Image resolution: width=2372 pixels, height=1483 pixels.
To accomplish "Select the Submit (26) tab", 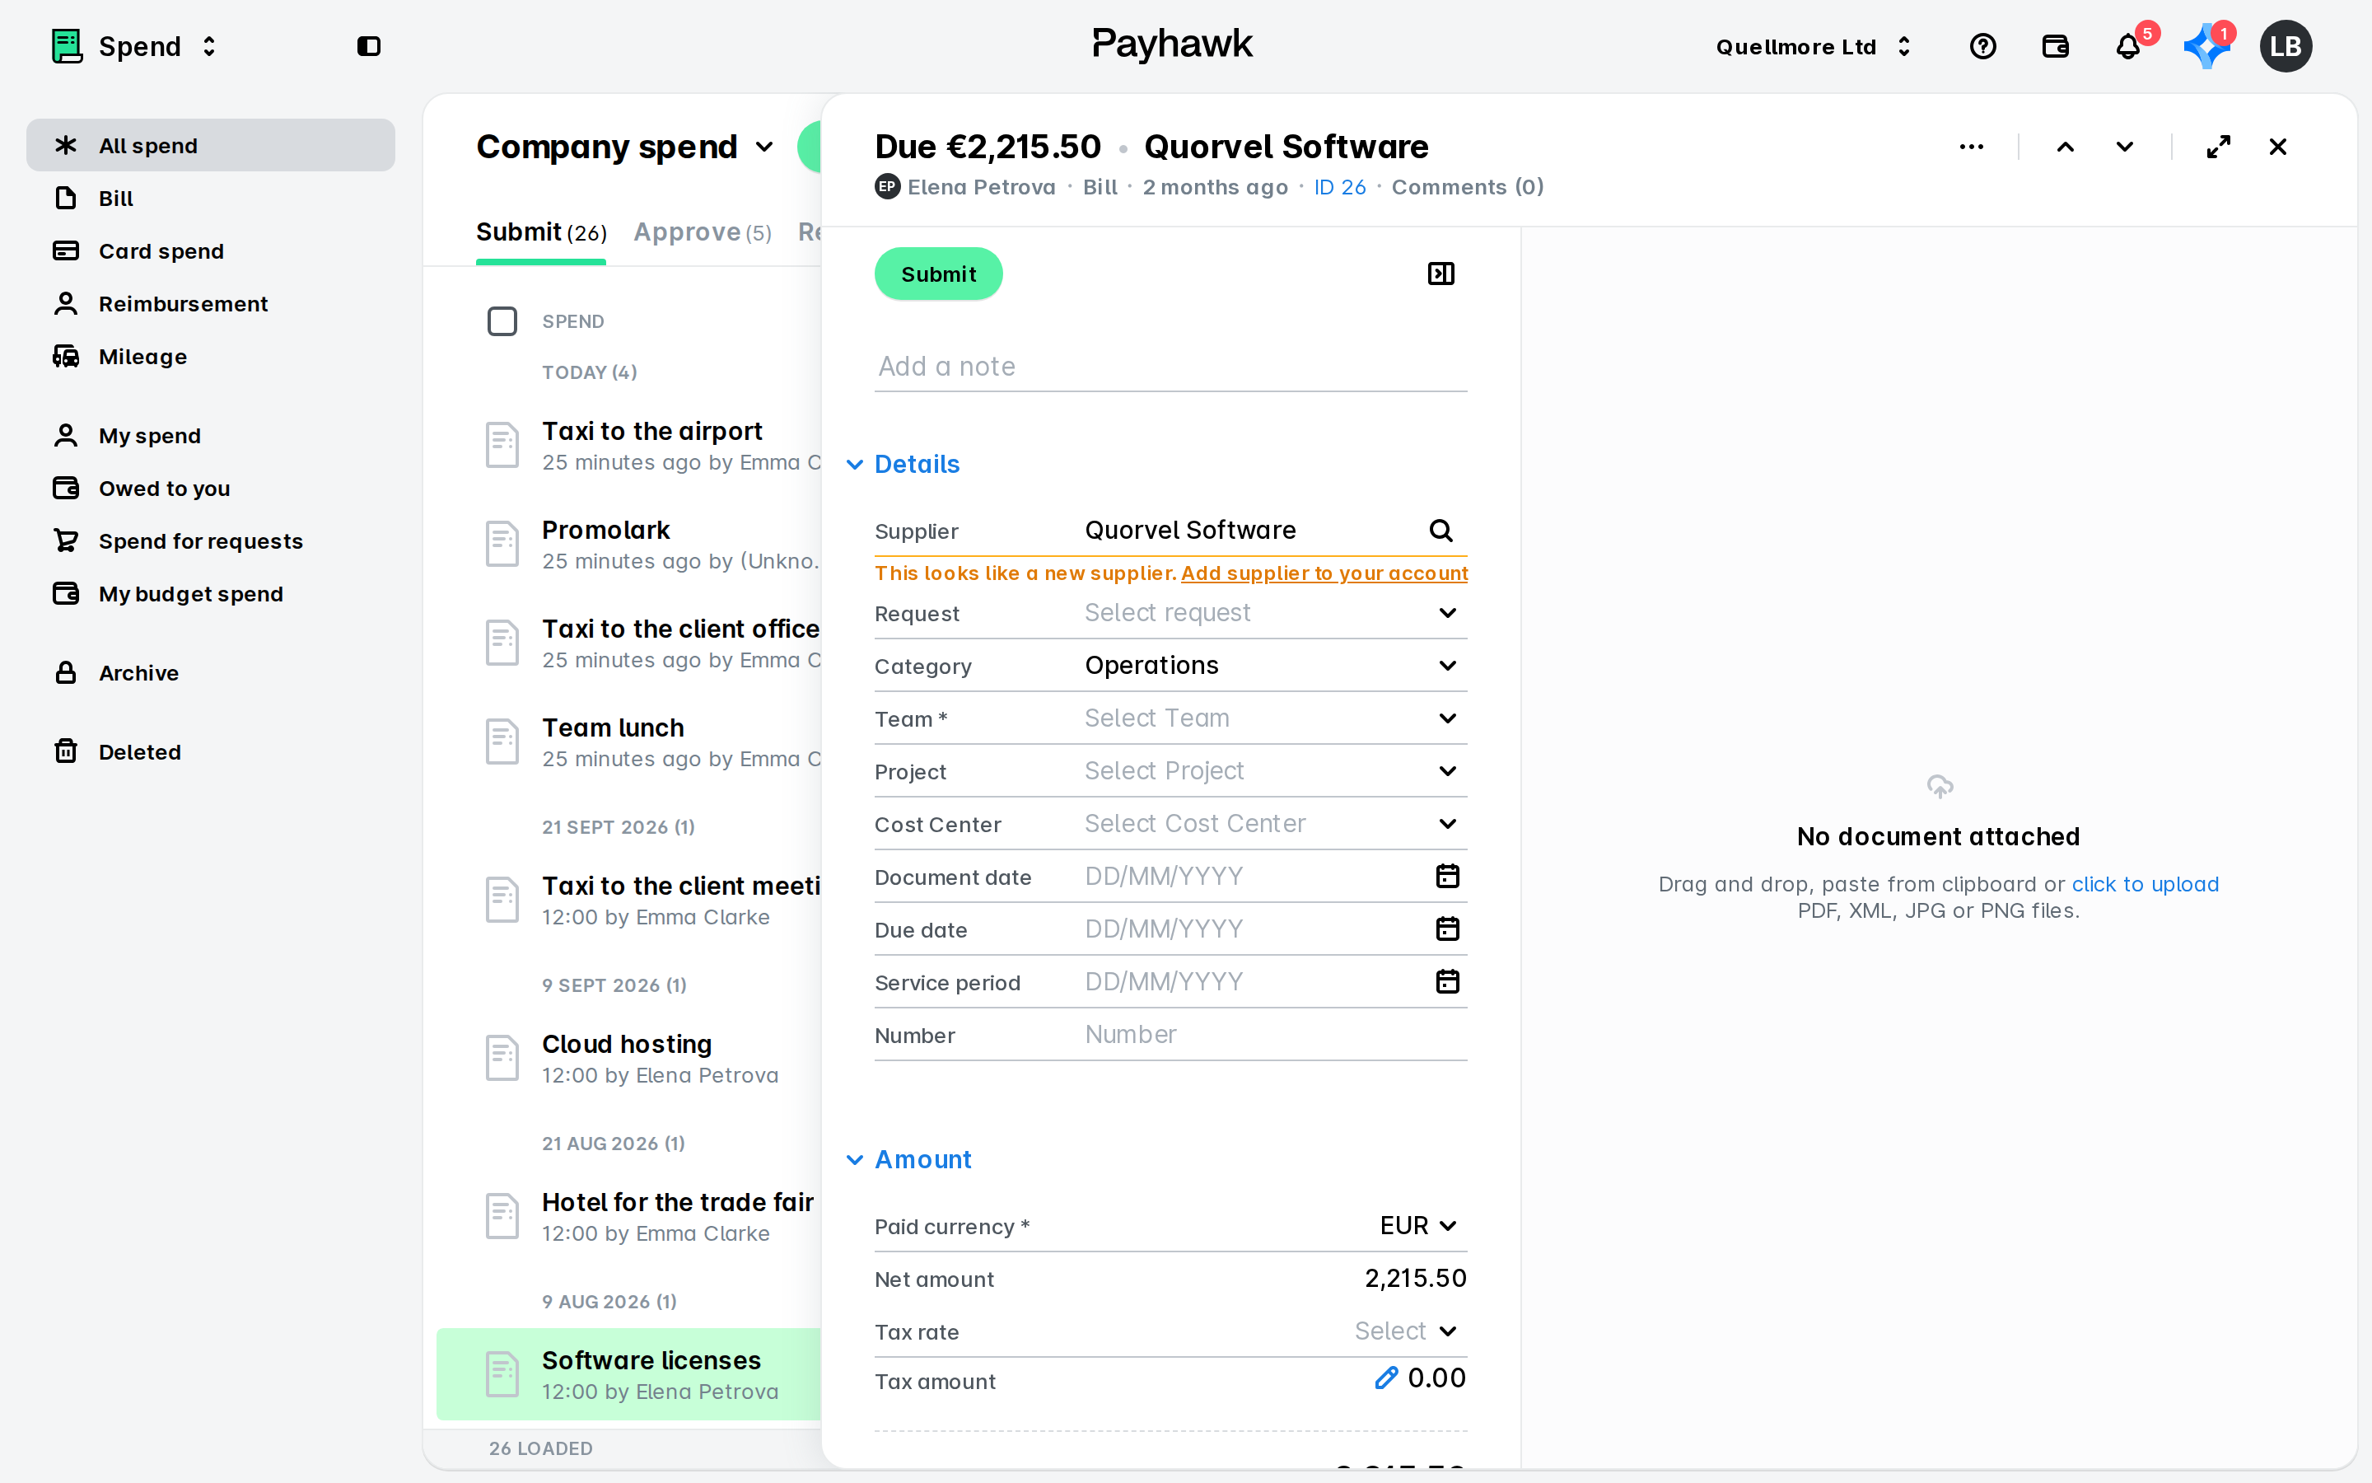I will 541,232.
